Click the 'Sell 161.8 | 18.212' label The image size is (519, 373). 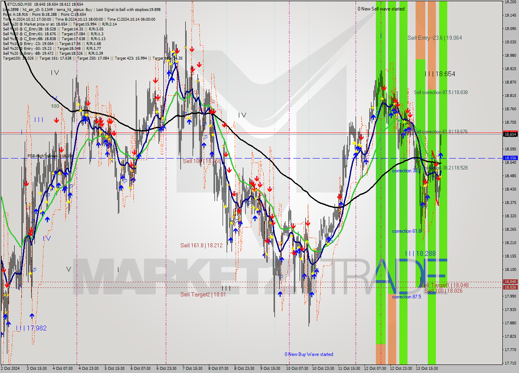(x=202, y=245)
